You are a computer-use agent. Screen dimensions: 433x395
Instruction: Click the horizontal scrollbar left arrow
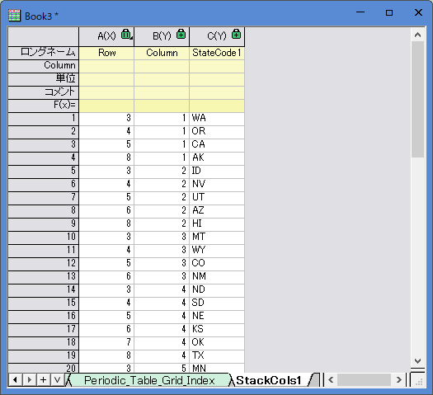(331, 380)
